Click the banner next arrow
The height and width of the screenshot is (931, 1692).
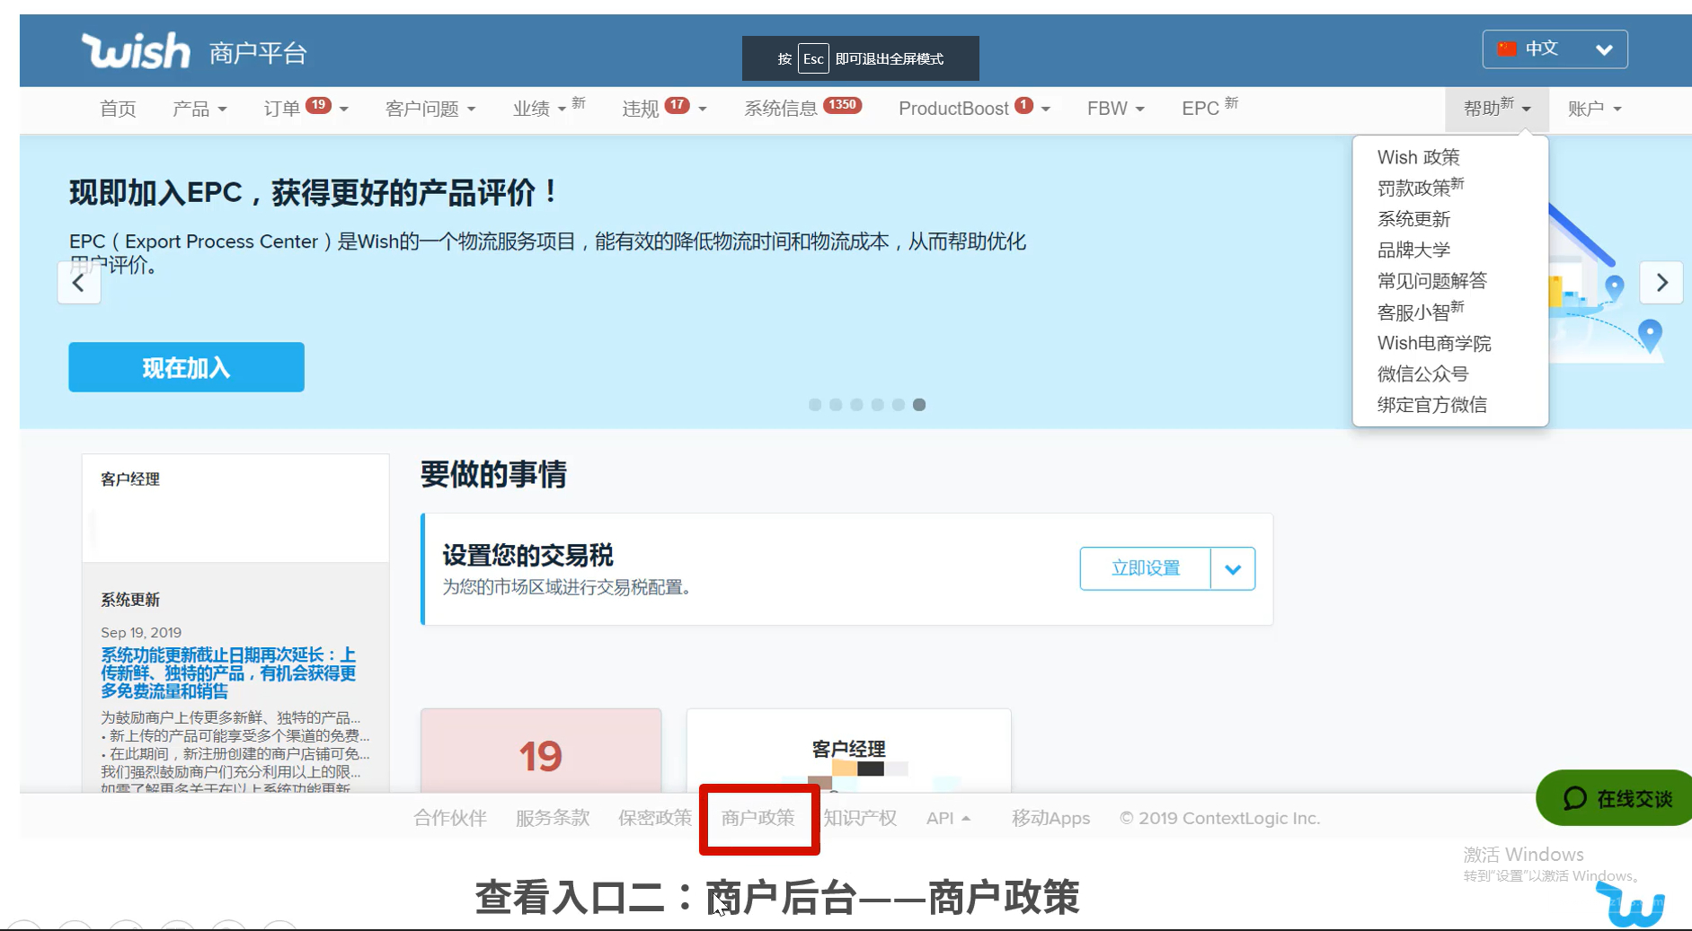point(1661,283)
